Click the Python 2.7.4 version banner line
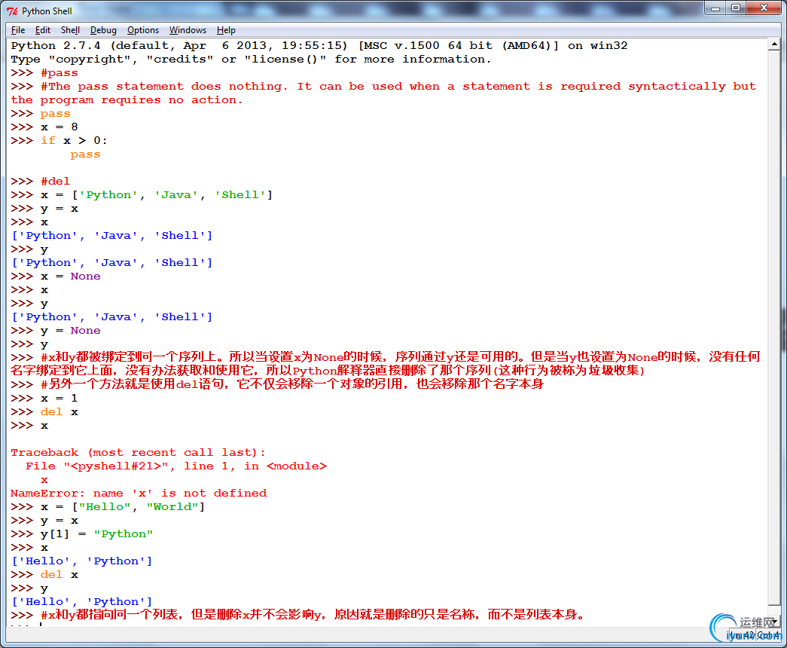Image resolution: width=787 pixels, height=648 pixels. (x=319, y=46)
